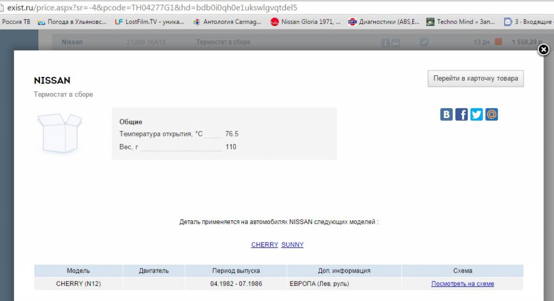Click 'Посмотреть на схеме' link
The image size is (554, 301).
[x=463, y=284]
